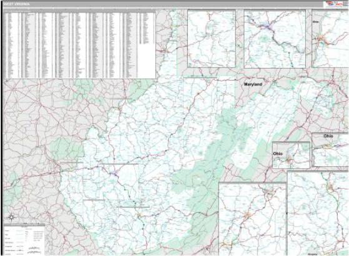Click the shorter last column of the index table
349x256 pixels.
tap(147, 28)
